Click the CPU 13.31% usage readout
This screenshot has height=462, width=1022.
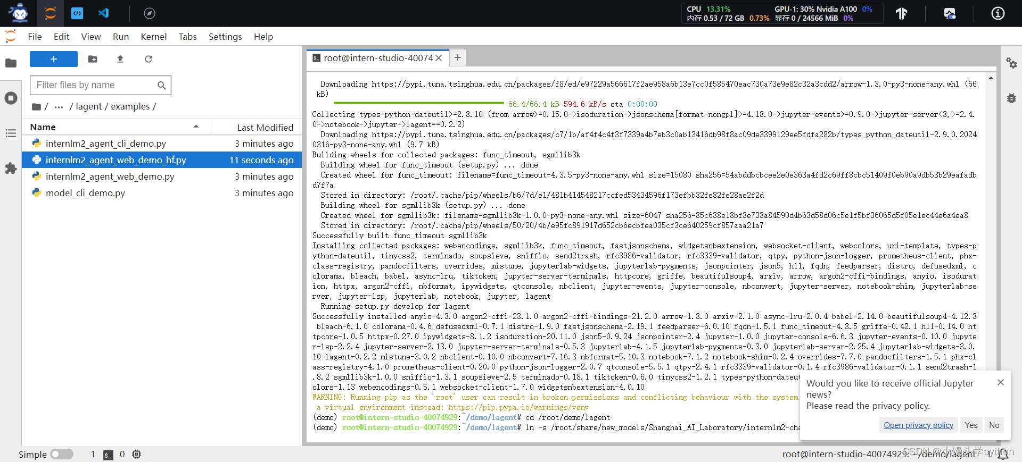[x=708, y=9]
